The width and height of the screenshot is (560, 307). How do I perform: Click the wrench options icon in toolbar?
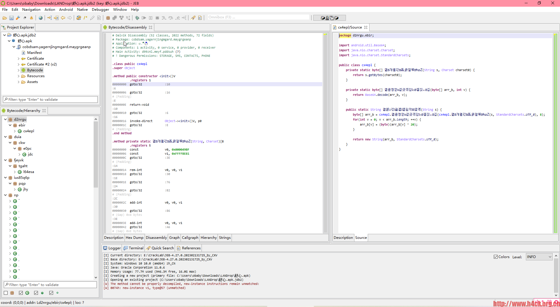(x=18, y=18)
